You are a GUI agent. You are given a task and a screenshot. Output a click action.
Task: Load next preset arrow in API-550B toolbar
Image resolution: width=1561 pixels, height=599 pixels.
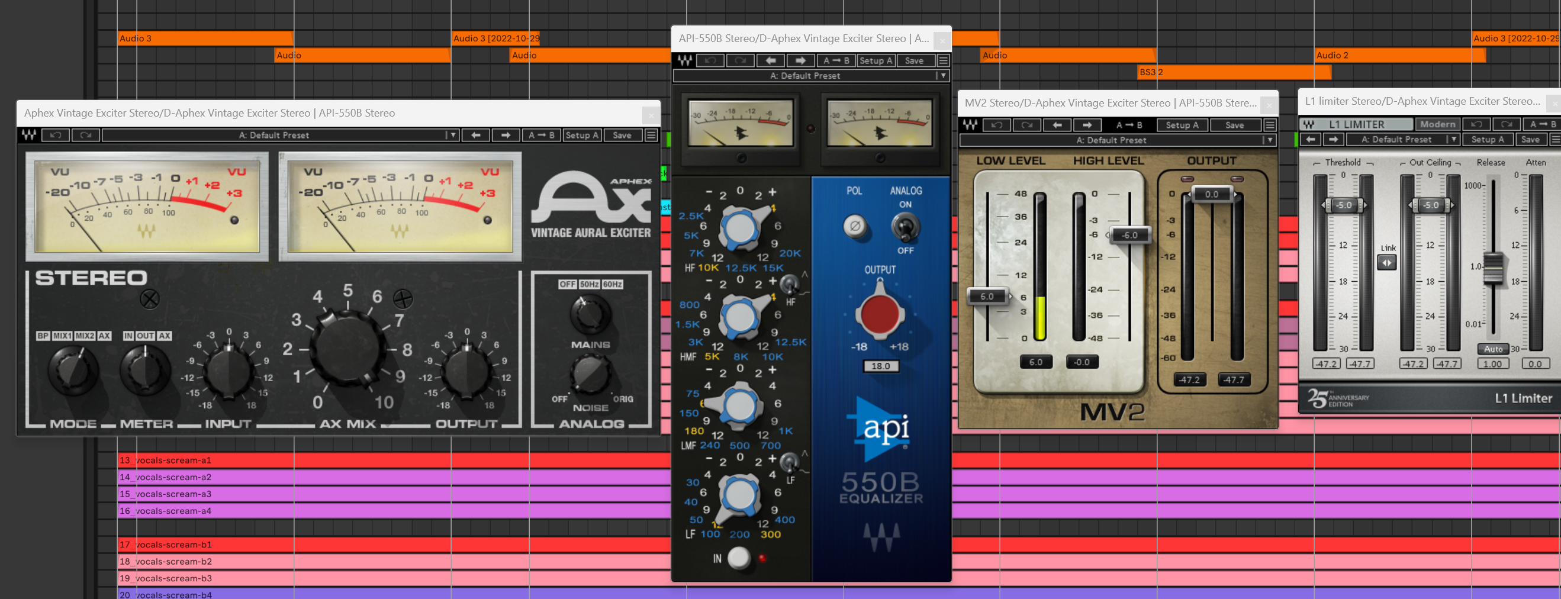click(800, 60)
